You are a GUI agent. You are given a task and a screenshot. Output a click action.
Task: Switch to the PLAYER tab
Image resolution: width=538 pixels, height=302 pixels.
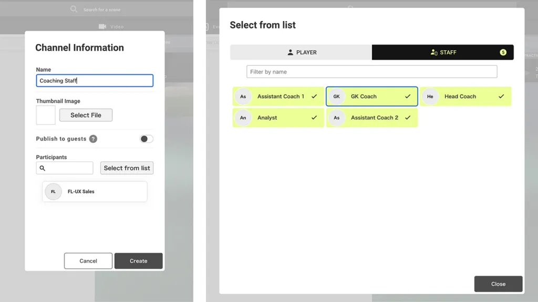[x=301, y=52]
